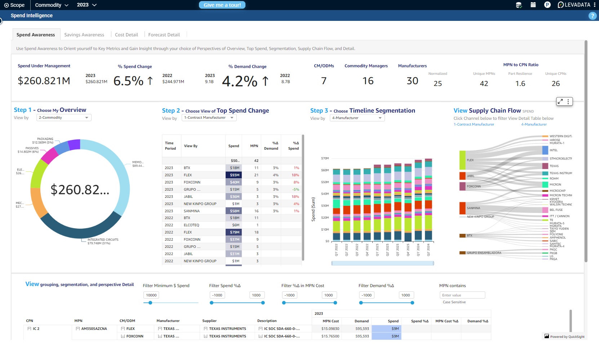
Task: Open the 1-Contract Manufacturer view dropdown
Action: click(x=209, y=118)
